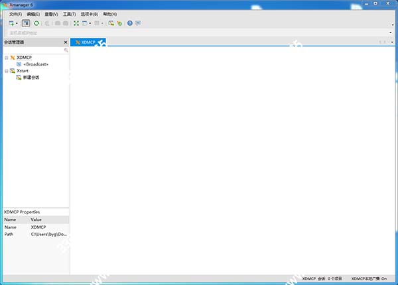
Task: Open the 帮助(H) menu
Action: click(110, 13)
